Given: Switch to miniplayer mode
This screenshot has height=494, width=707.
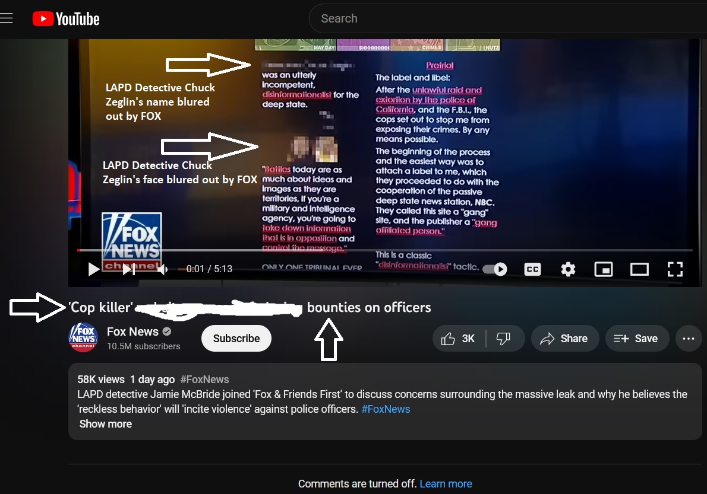Looking at the screenshot, I should [x=603, y=269].
